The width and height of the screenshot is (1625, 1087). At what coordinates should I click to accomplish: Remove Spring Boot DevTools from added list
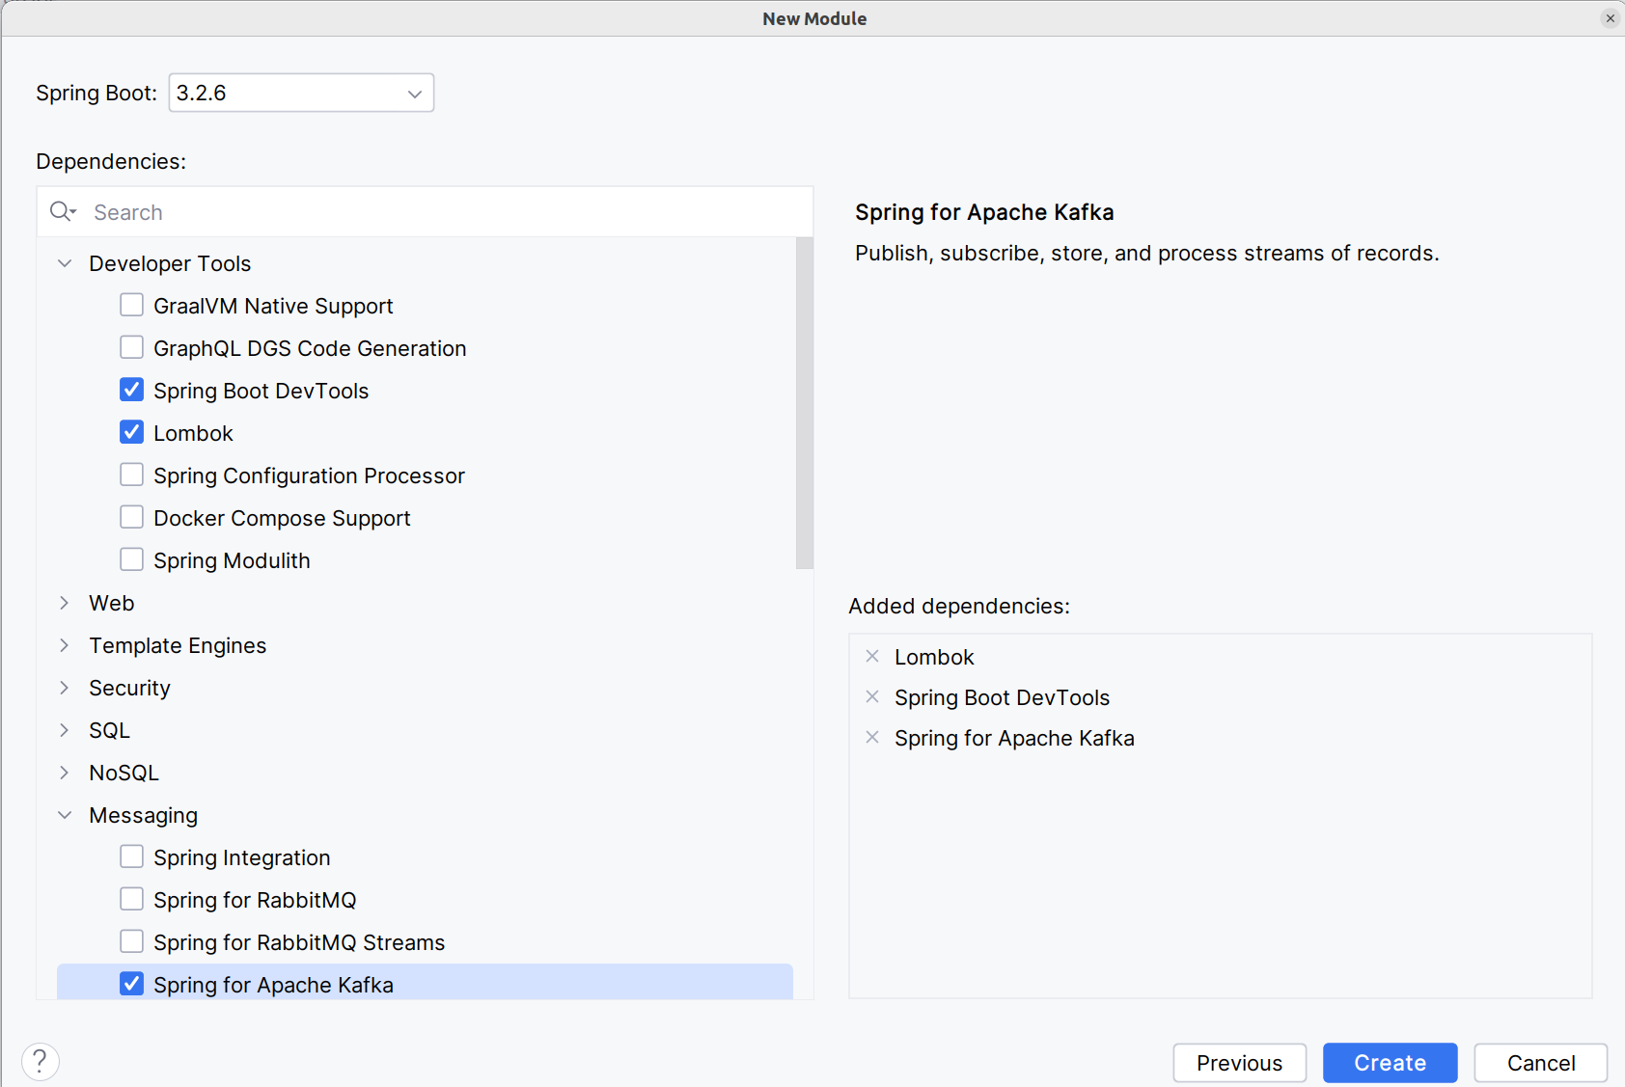pyautogui.click(x=872, y=697)
